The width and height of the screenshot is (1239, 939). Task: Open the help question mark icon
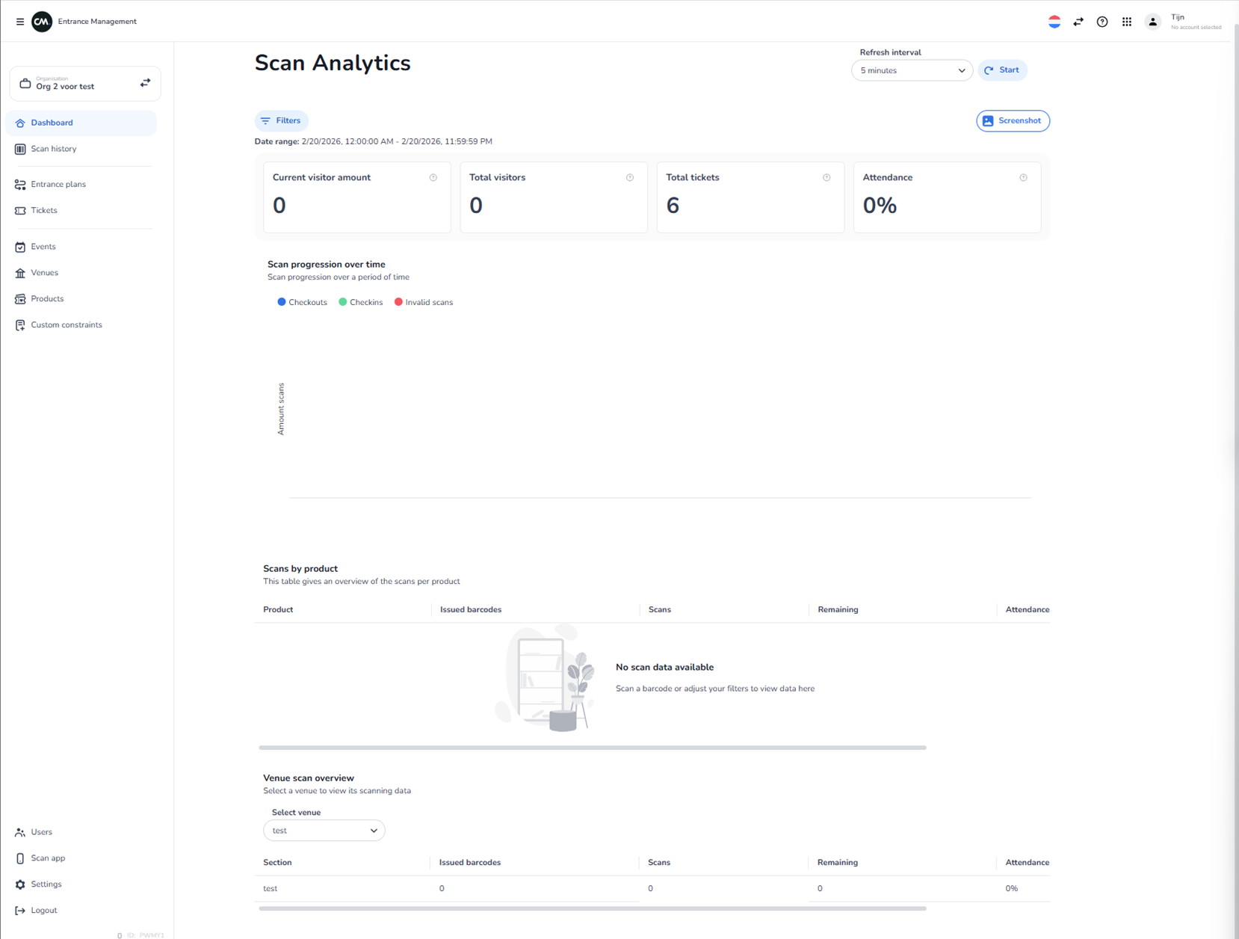pyautogui.click(x=1101, y=22)
